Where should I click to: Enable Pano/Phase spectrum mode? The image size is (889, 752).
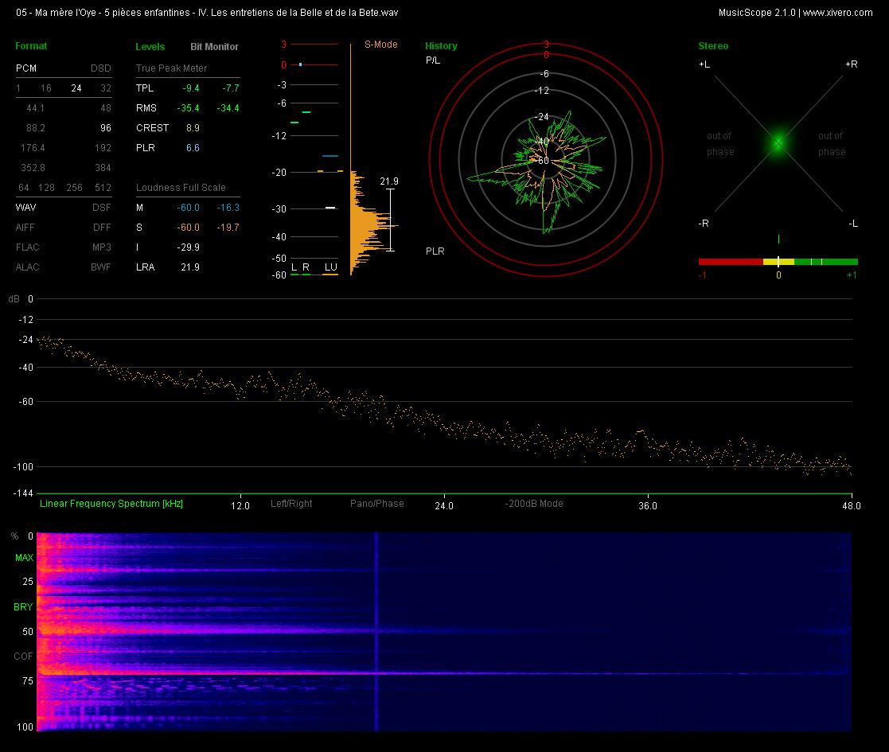[377, 504]
